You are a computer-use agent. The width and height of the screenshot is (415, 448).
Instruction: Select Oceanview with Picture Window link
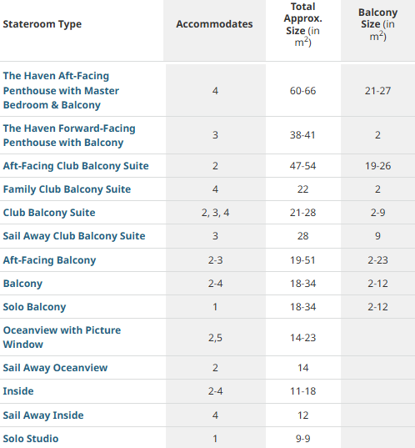tap(62, 337)
